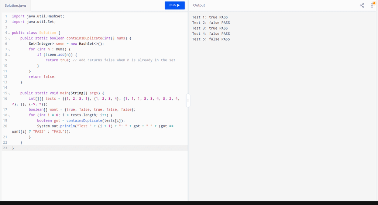The height and width of the screenshot is (205, 378).
Task: Click the 'Test 1: true PASS' output line
Action: tap(210, 17)
